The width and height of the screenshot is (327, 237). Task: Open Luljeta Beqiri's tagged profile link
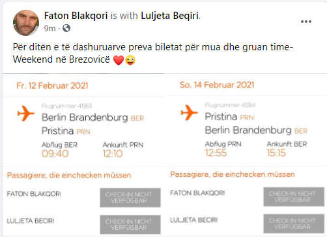170,16
